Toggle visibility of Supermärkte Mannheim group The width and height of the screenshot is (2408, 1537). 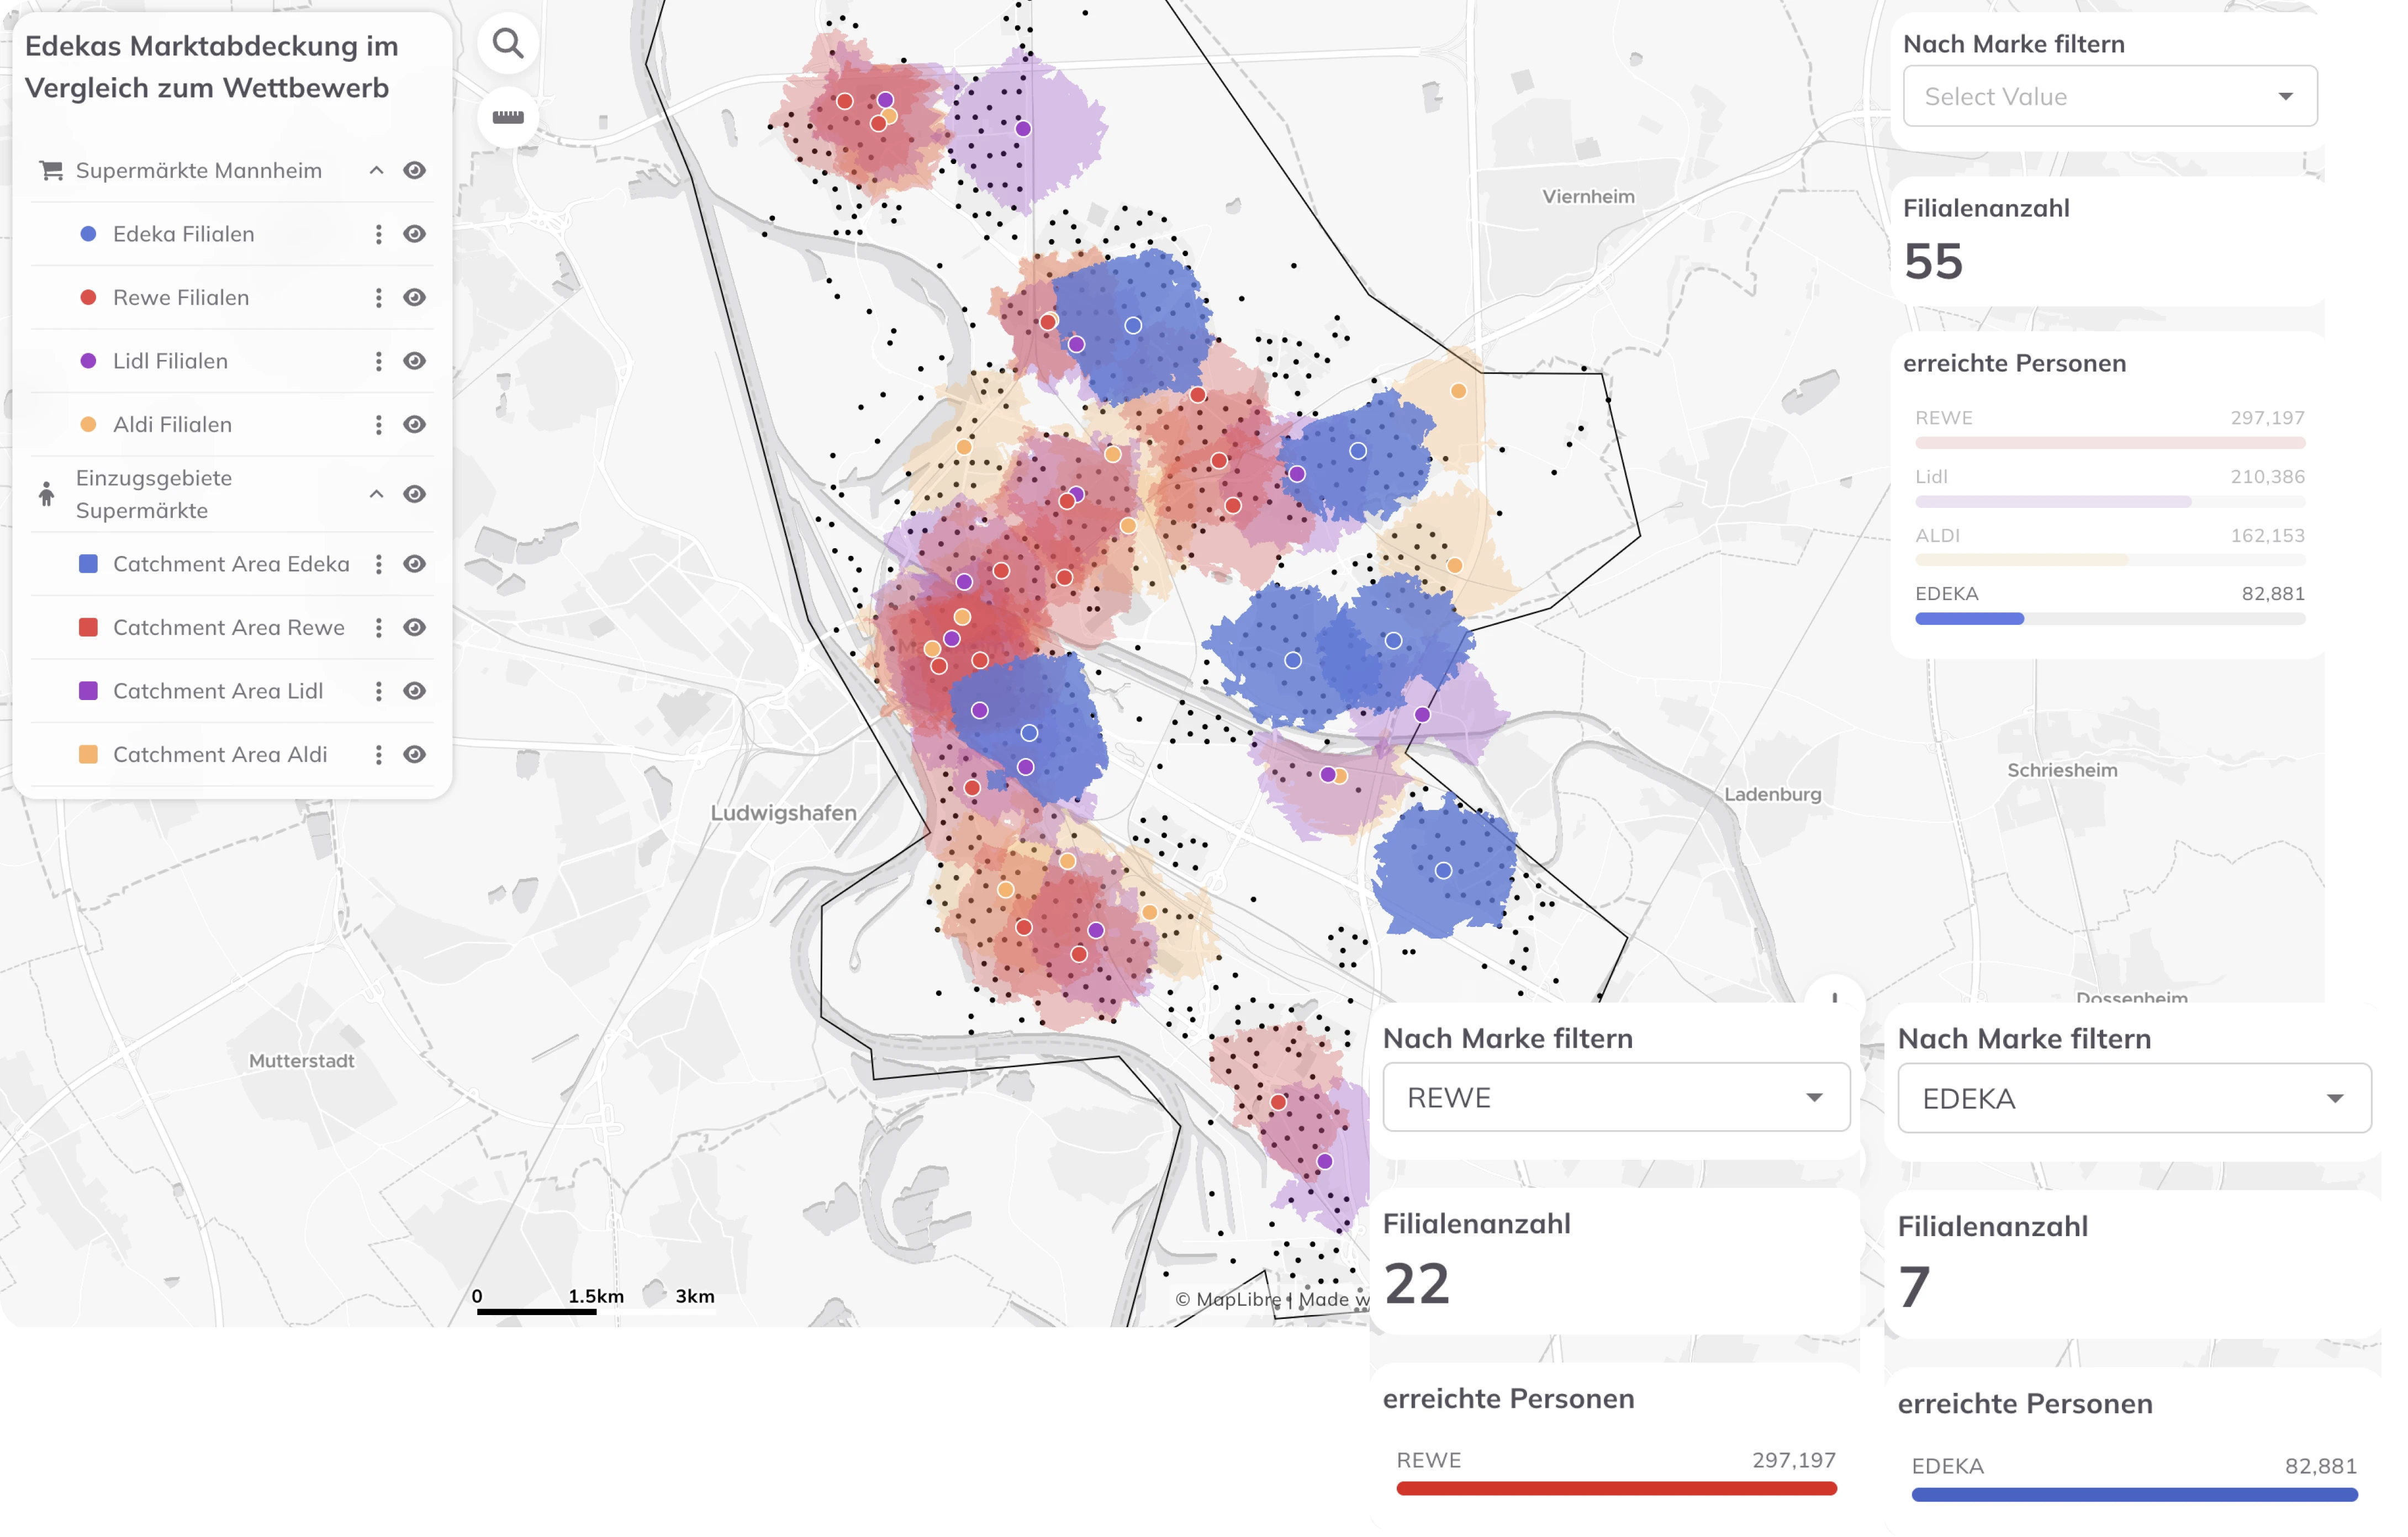415,171
